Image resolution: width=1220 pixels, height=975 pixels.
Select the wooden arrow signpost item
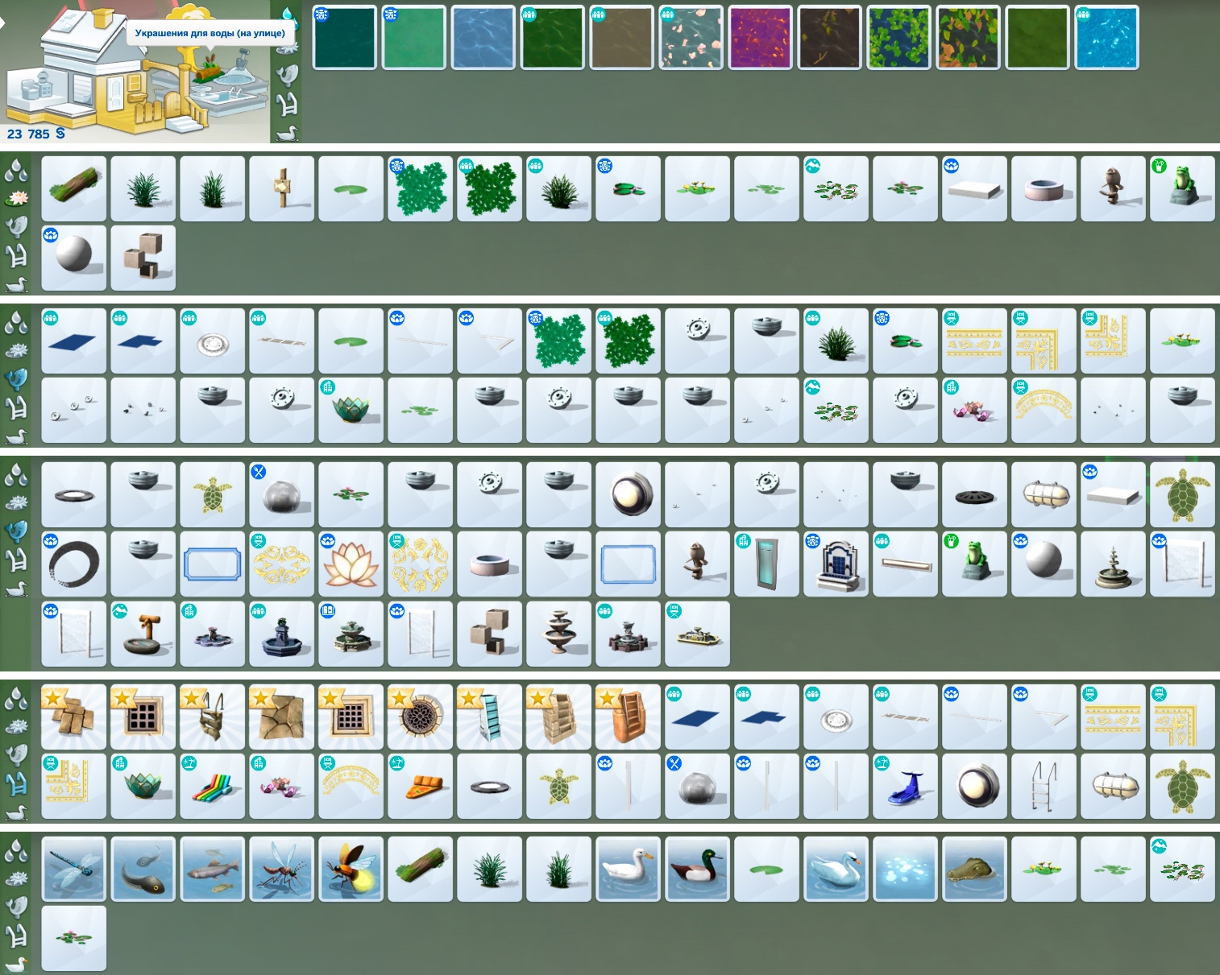coord(281,188)
